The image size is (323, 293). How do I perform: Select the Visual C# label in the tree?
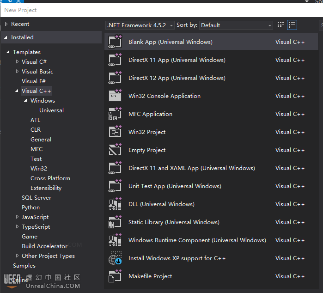(x=34, y=62)
